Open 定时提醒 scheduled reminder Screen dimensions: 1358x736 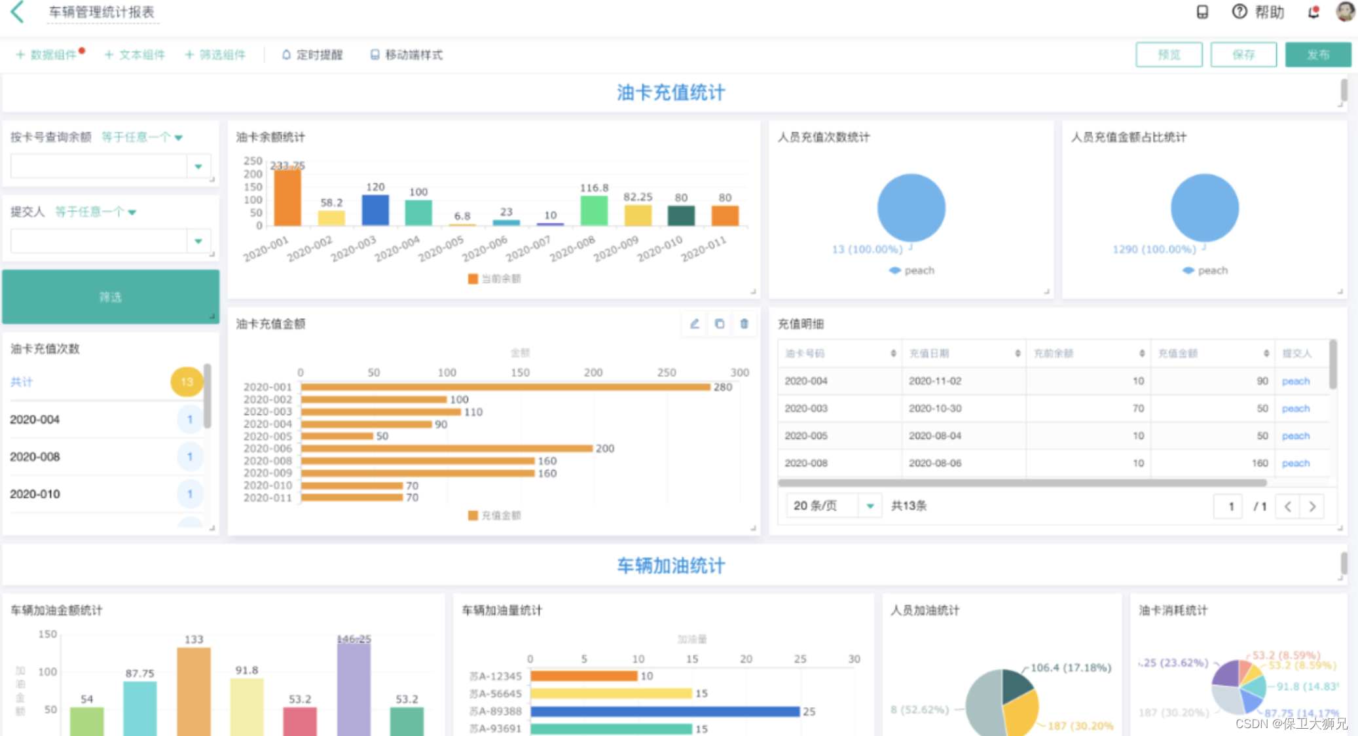[x=312, y=55]
